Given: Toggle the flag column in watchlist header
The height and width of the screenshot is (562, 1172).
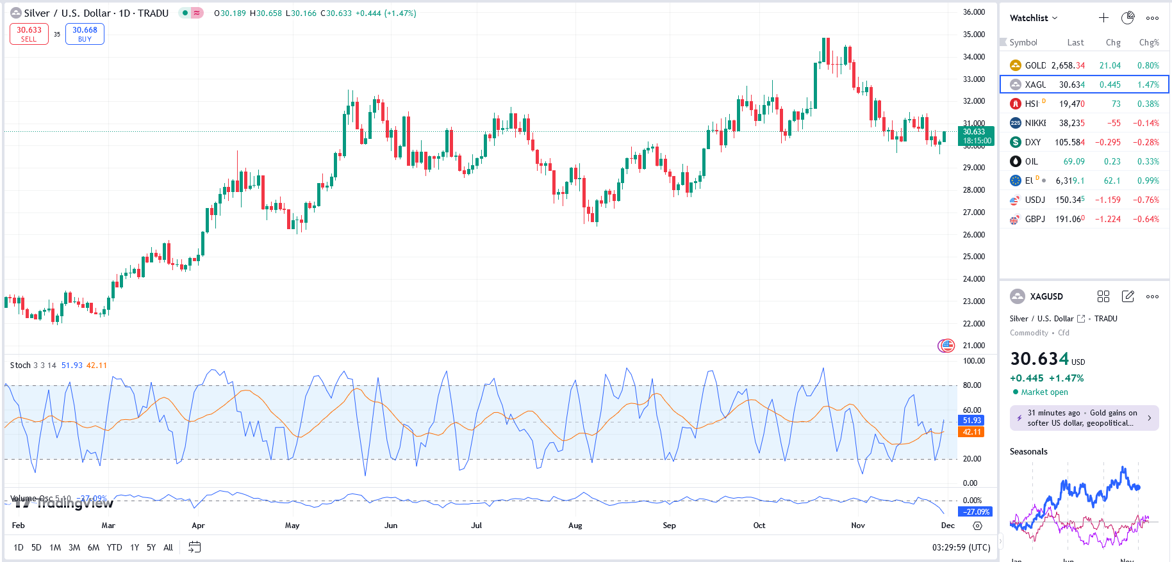Looking at the screenshot, I should pos(1003,42).
